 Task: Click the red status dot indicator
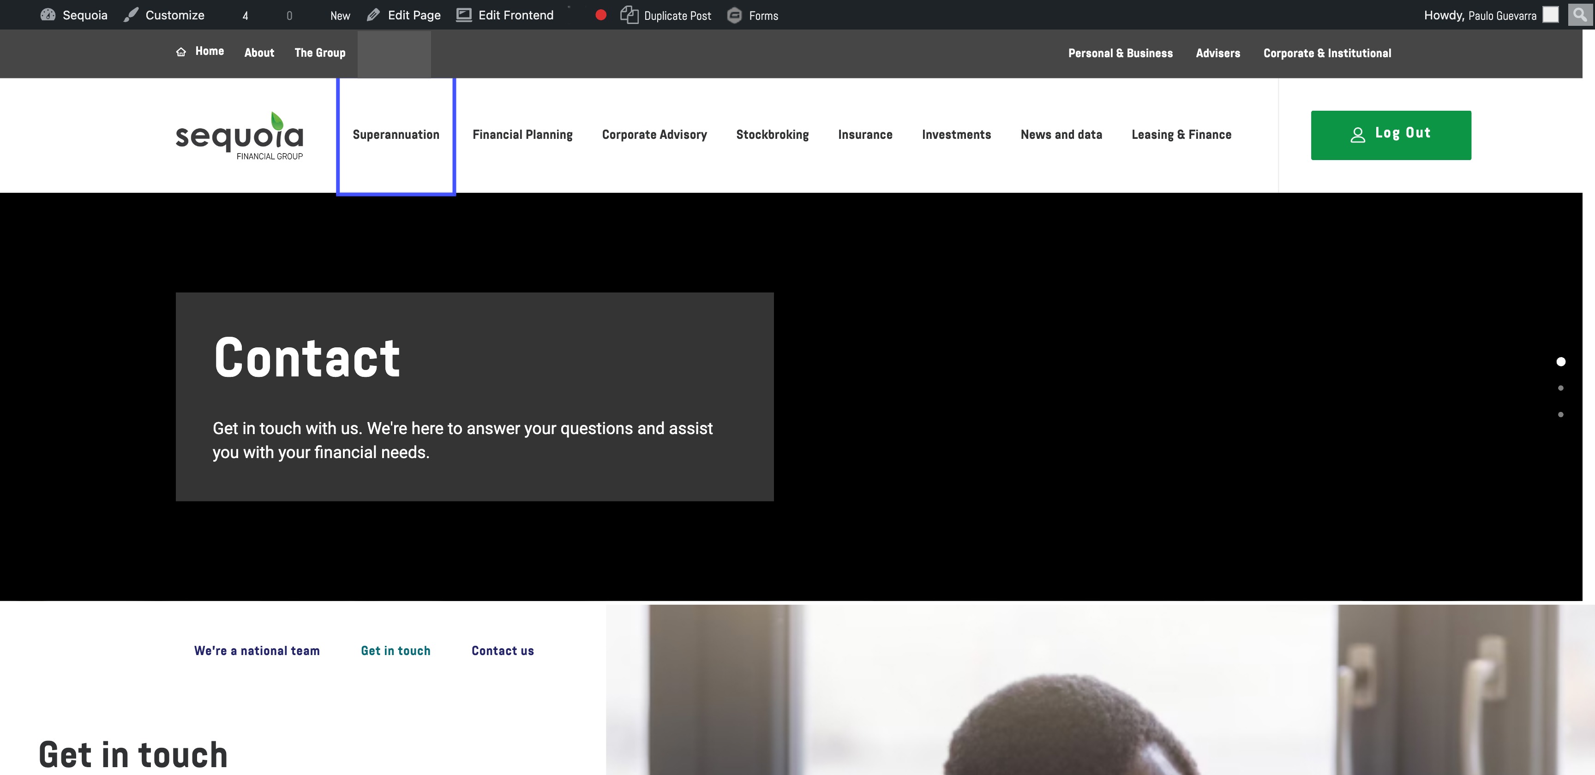600,15
